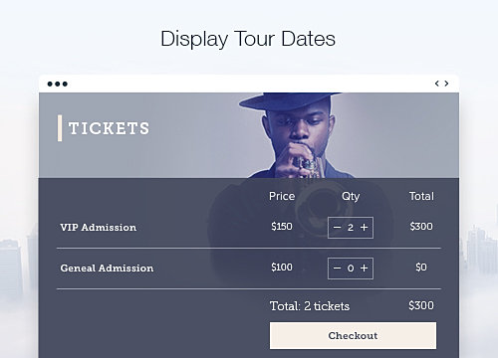
Task: Increase VIP Admission ticket quantity
Action: click(365, 228)
